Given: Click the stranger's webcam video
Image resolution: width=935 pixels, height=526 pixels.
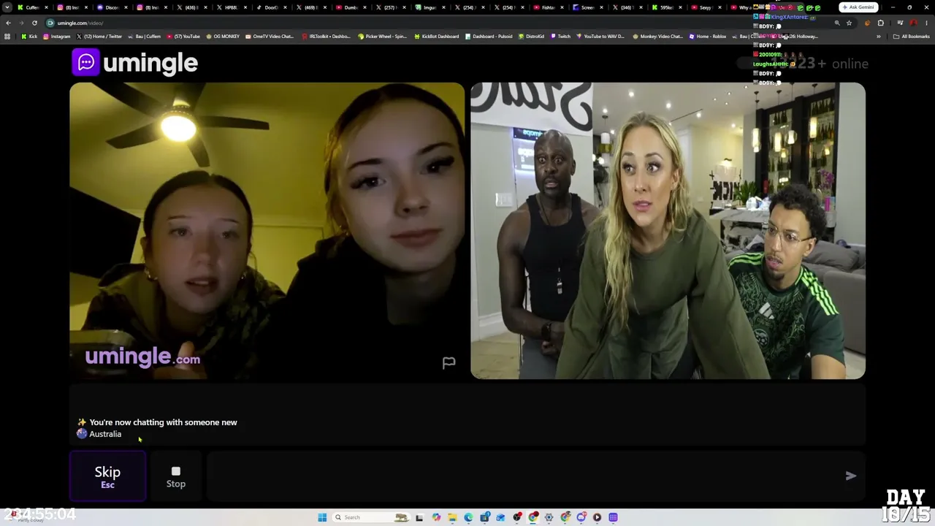Looking at the screenshot, I should pyautogui.click(x=267, y=231).
